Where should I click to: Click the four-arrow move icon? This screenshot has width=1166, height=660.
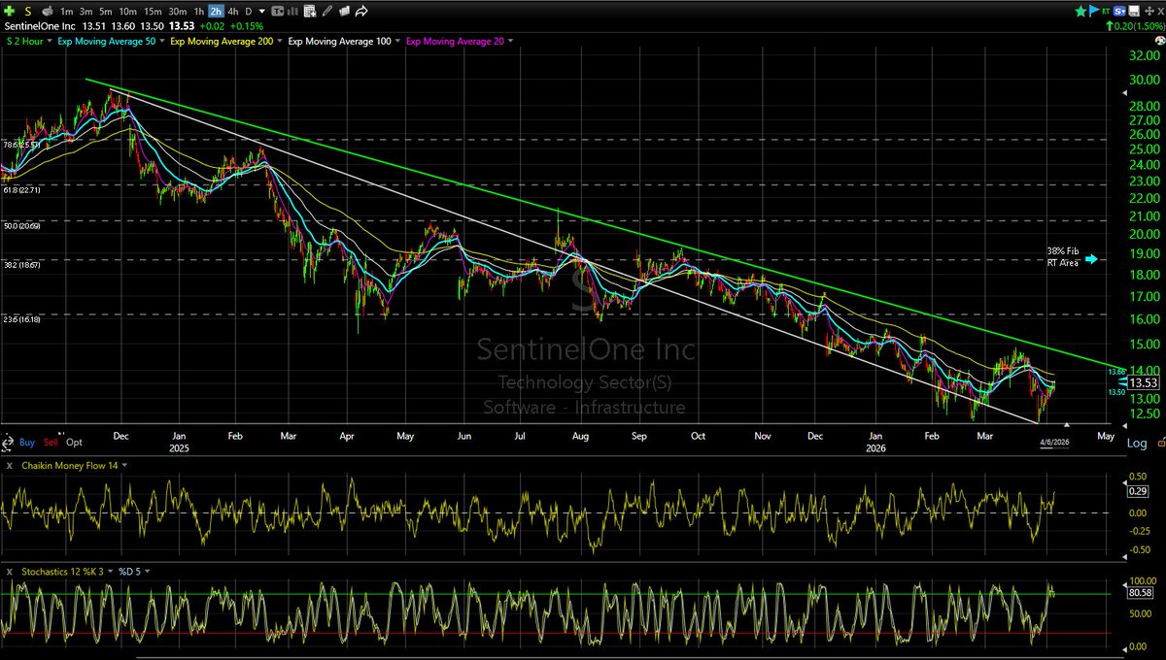pyautogui.click(x=1149, y=11)
